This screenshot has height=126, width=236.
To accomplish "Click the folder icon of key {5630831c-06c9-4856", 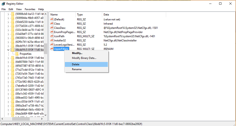I will point(13,38).
